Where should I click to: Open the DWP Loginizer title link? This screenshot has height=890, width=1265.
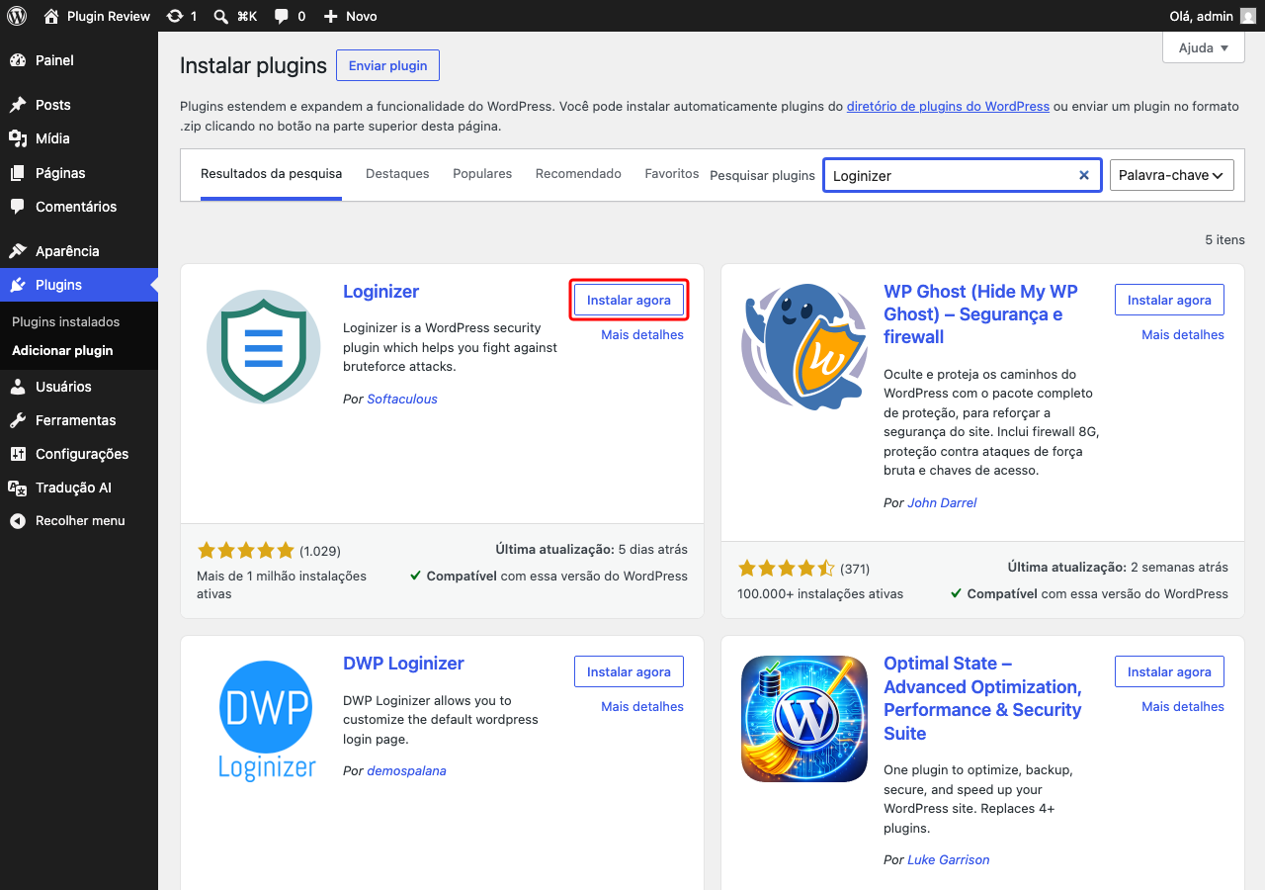(x=403, y=664)
